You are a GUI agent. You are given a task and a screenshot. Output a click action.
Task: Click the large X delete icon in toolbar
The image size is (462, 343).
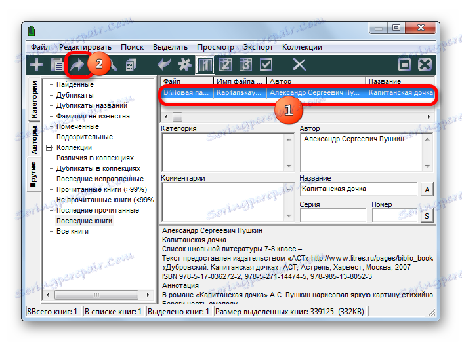point(299,65)
